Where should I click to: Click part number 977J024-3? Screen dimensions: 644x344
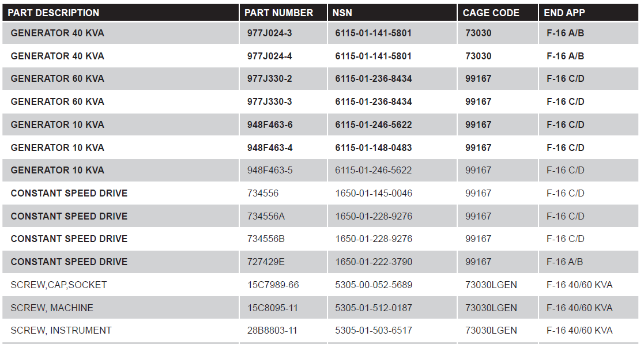(x=269, y=33)
